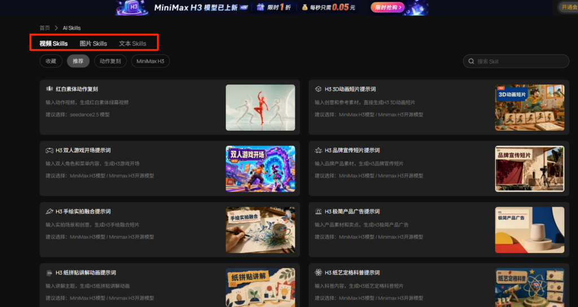Click the star icon beside H3 品牌宣传短片提示词
578x307 pixels.
318,150
